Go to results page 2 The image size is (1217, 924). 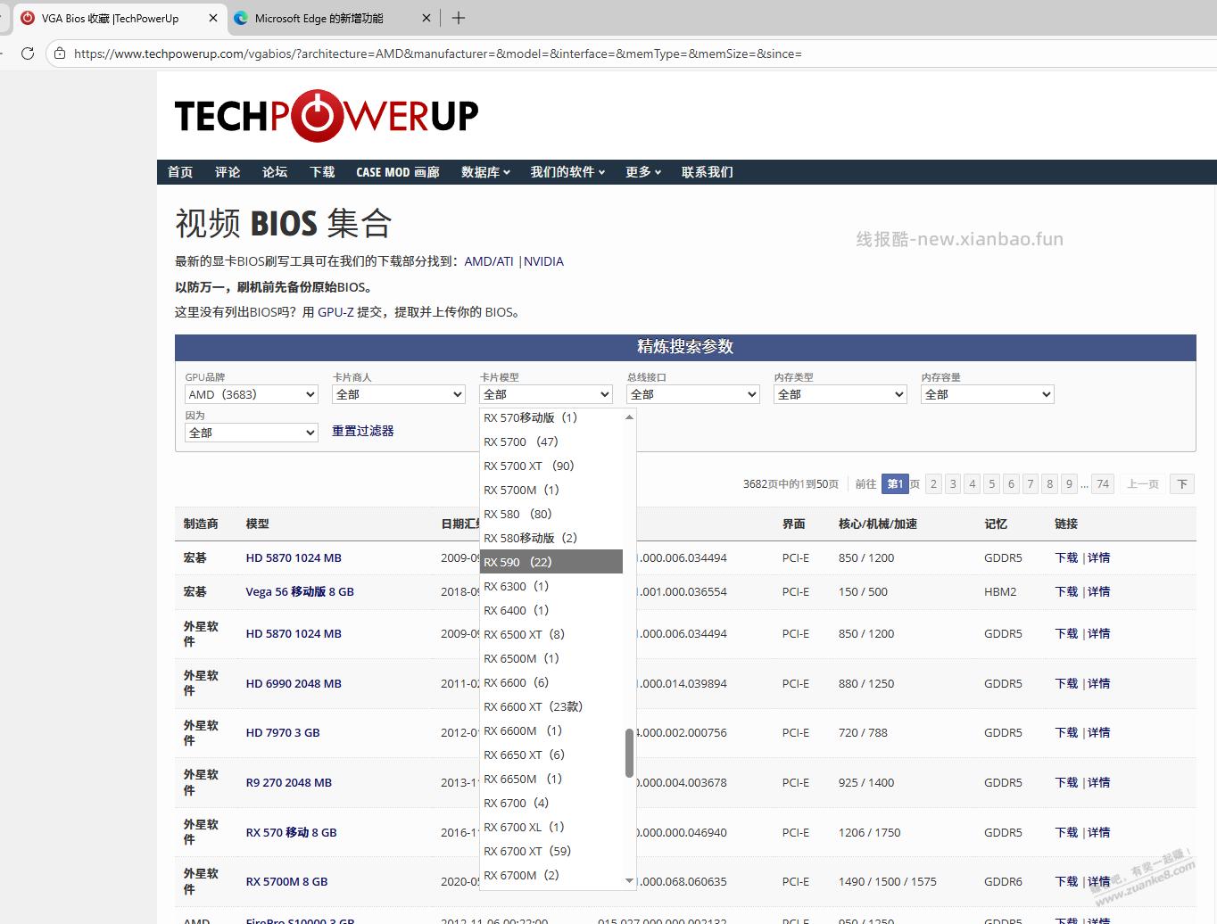(933, 483)
